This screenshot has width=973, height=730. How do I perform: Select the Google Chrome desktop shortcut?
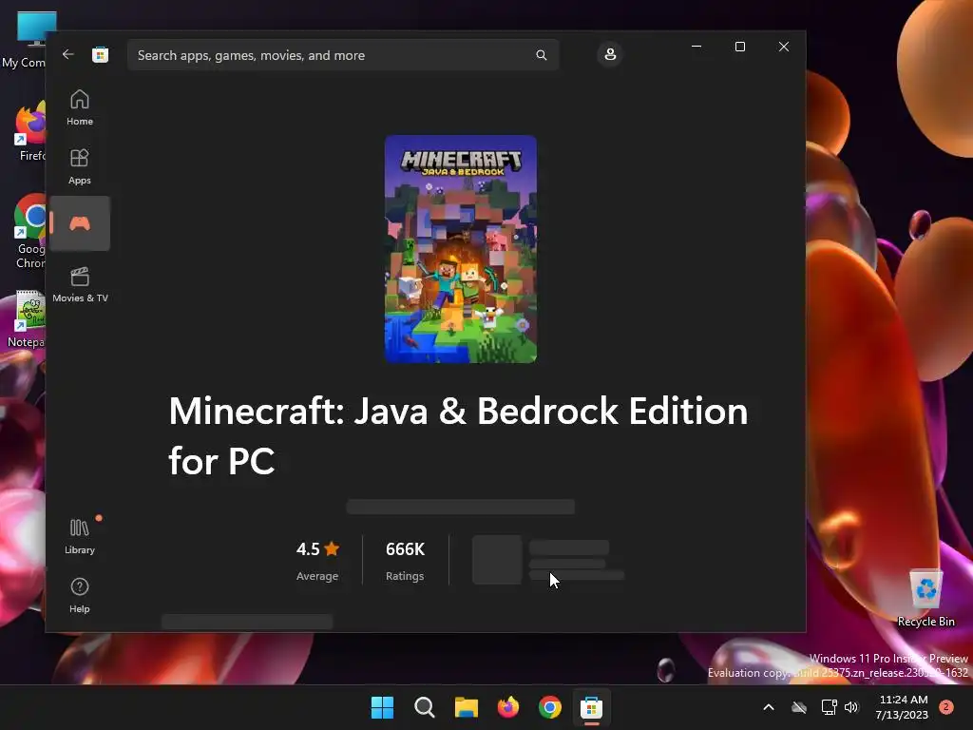point(29,232)
